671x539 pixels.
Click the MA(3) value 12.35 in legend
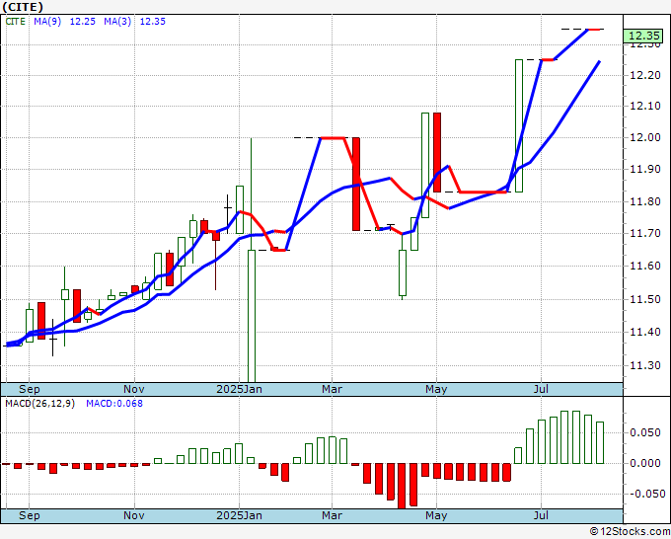[152, 22]
